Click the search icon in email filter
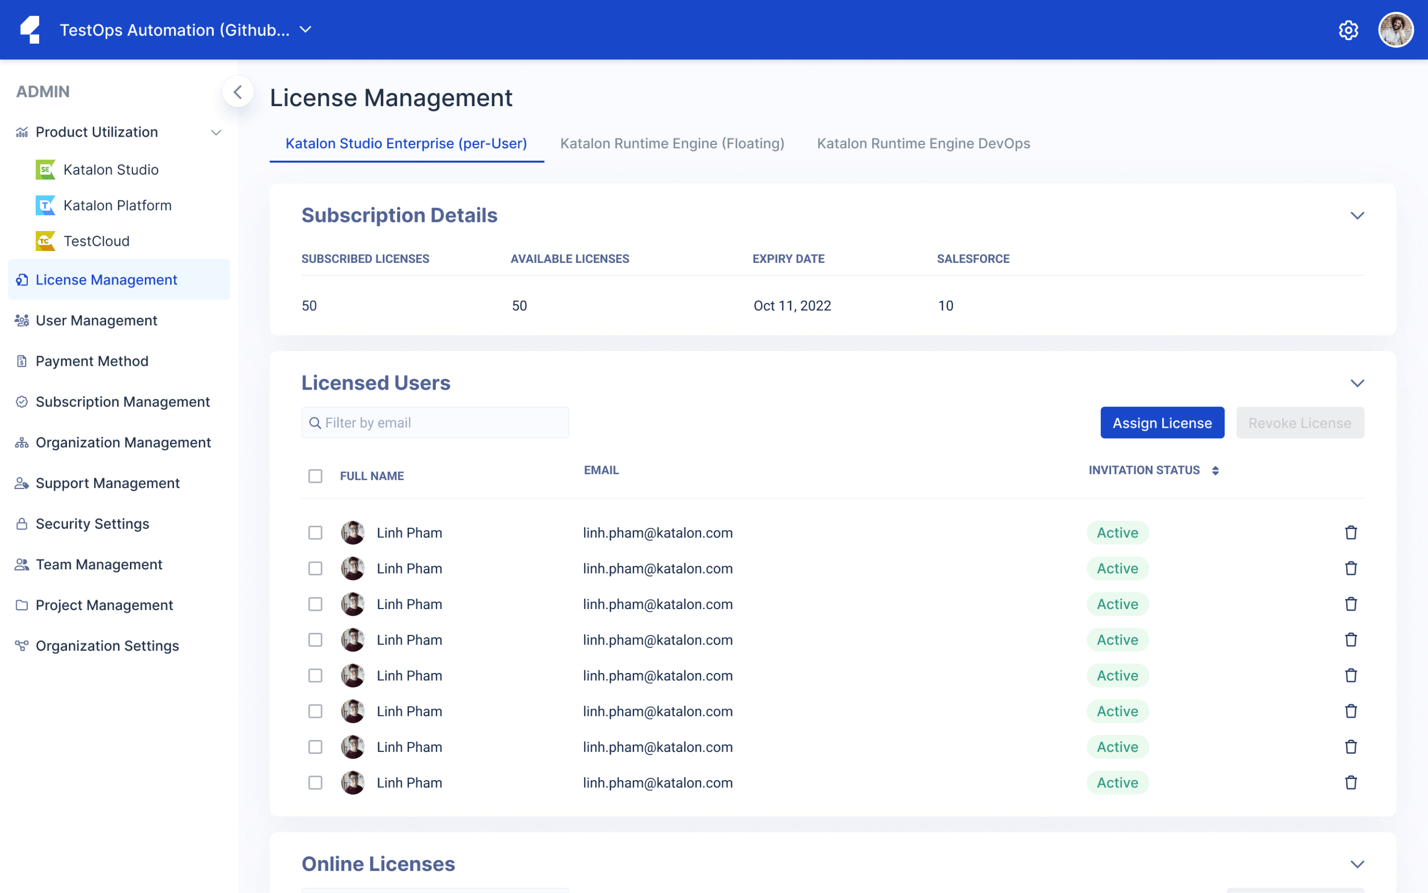The width and height of the screenshot is (1428, 893). pos(315,423)
